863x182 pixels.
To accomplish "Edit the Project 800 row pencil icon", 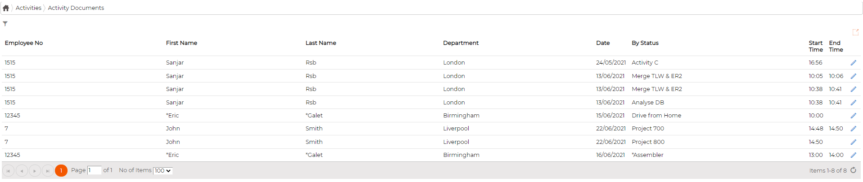I will click(x=853, y=142).
